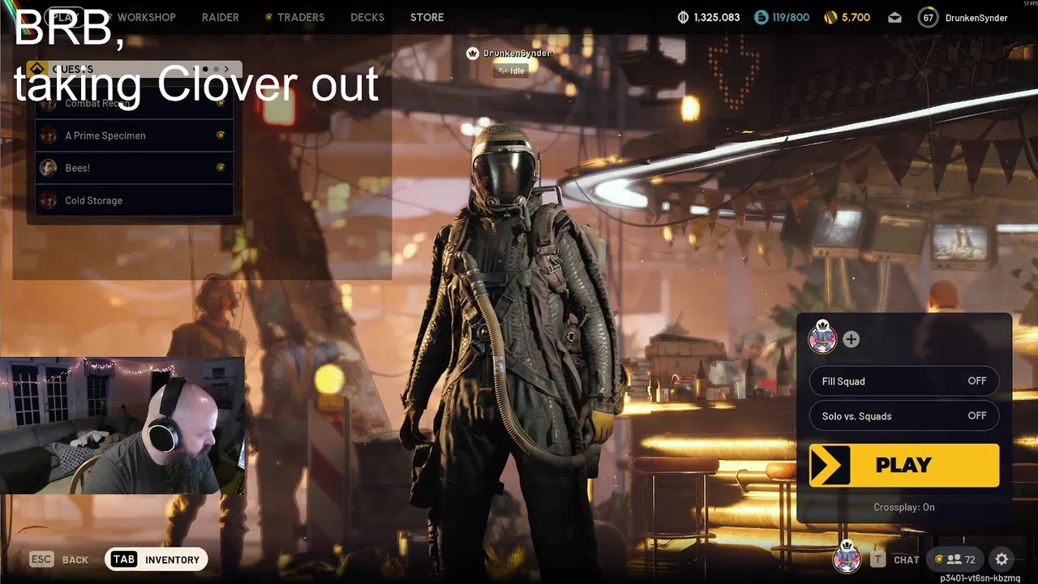Click the Idle status label

click(x=511, y=71)
